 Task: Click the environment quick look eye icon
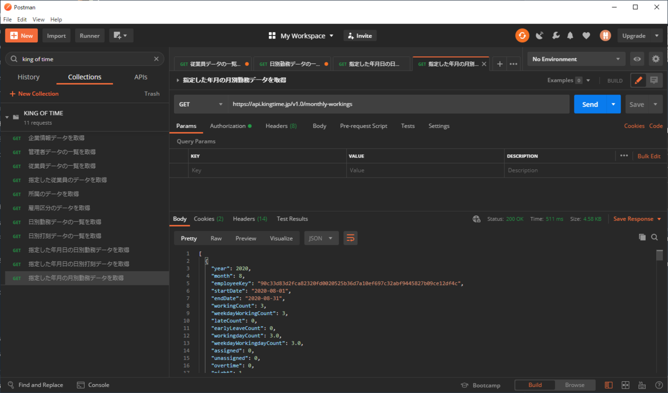point(637,59)
